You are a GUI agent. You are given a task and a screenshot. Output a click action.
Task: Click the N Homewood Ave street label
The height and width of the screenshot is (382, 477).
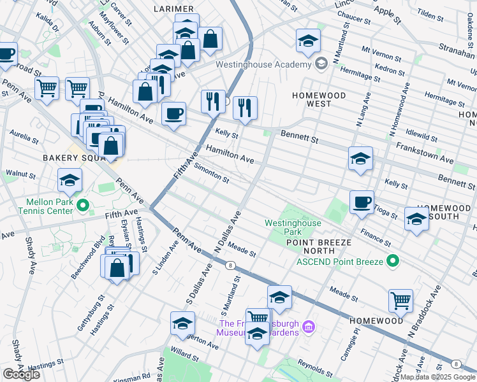(x=399, y=110)
